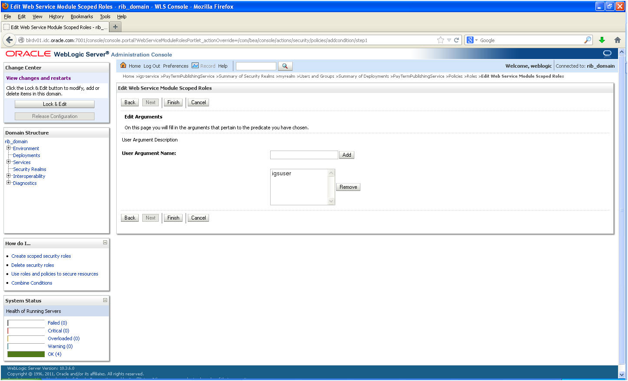628x381 pixels.
Task: Expand the Environment tree node
Action: tap(8, 148)
